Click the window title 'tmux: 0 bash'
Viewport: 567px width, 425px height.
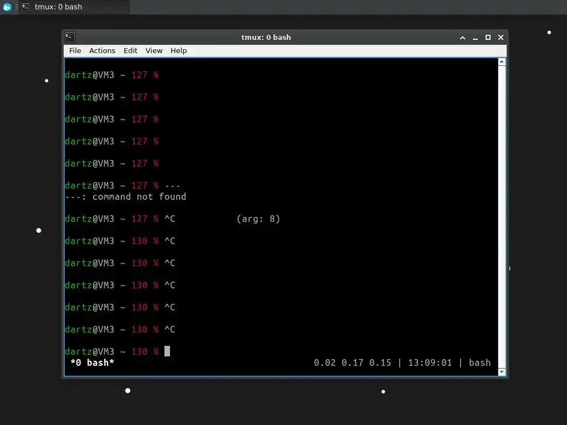[266, 37]
